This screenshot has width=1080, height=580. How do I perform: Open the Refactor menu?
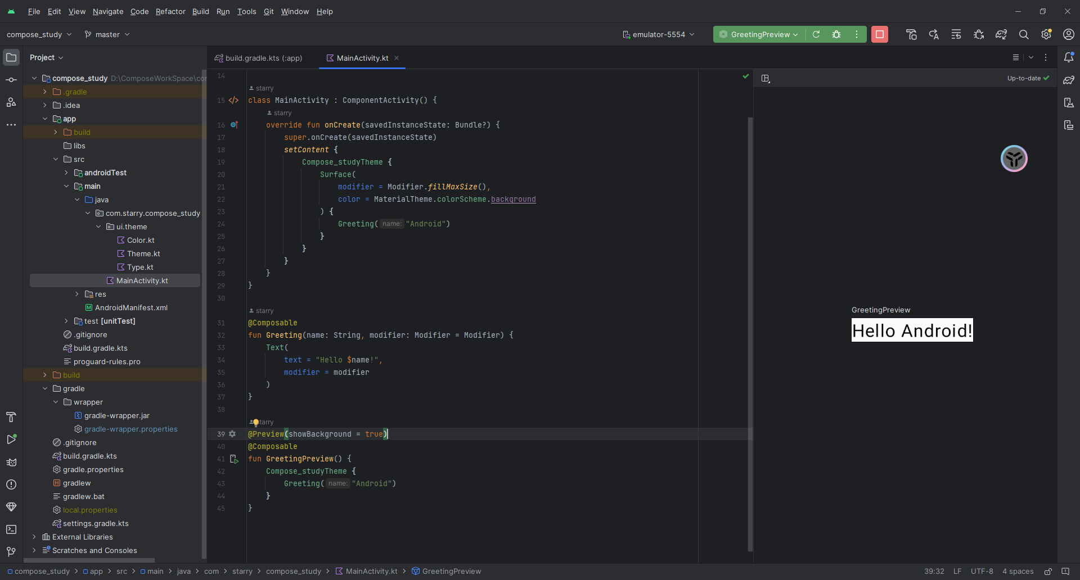[x=170, y=11]
